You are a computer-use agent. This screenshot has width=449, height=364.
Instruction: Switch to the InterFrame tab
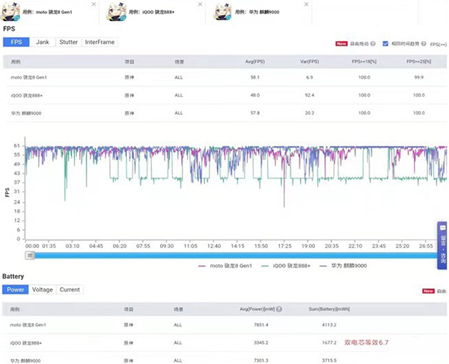pos(100,43)
